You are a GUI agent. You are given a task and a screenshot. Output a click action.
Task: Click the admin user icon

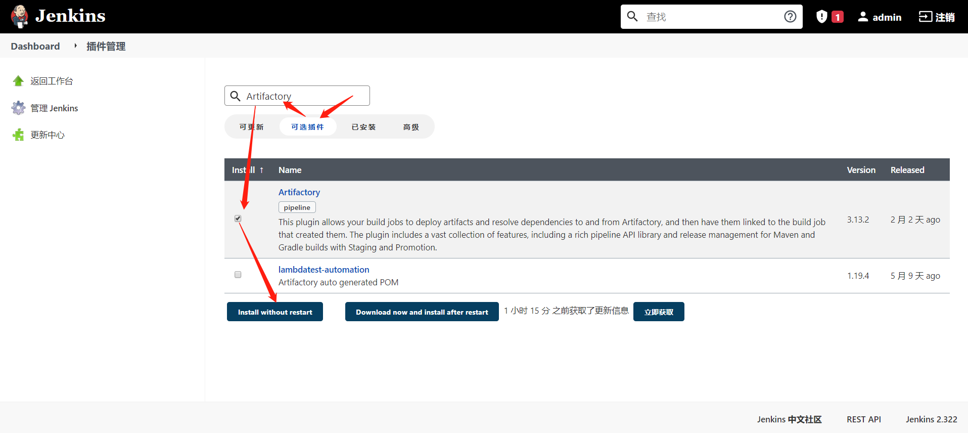(863, 17)
